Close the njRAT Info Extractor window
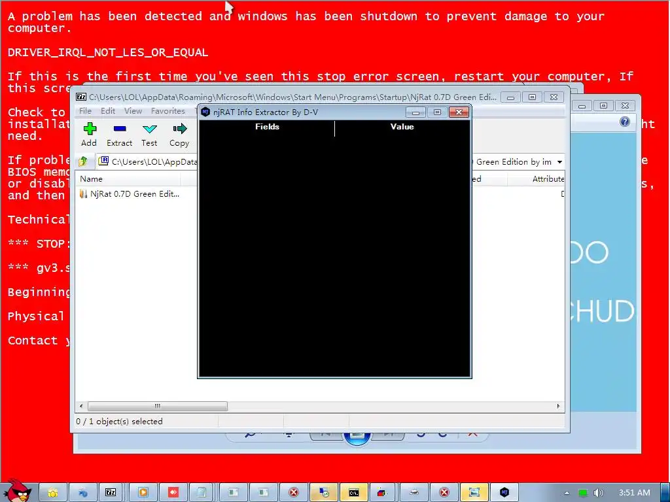Viewport: 670px width, 502px height. click(x=459, y=112)
